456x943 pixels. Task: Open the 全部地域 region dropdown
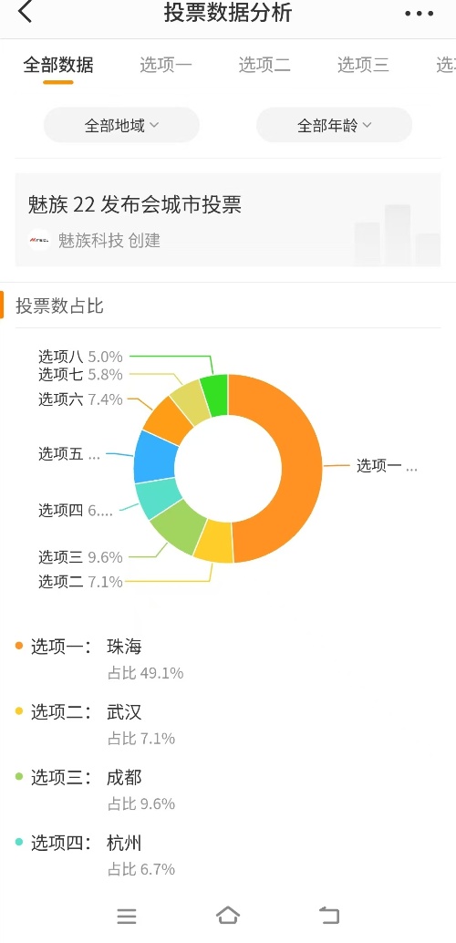121,125
